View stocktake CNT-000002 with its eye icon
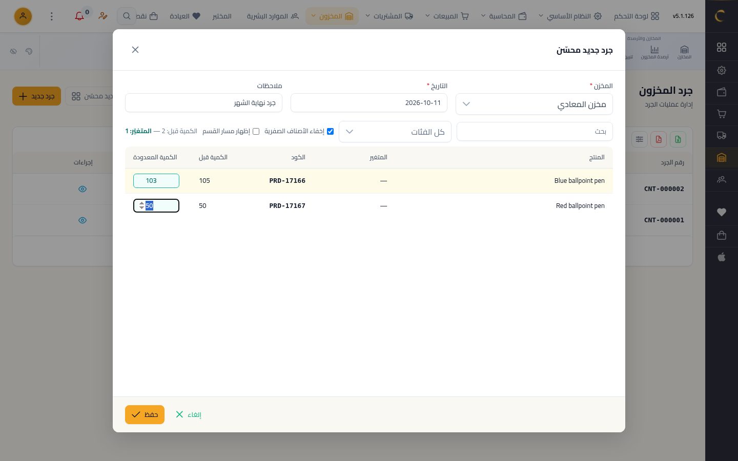Viewport: 738px width, 461px height. pyautogui.click(x=82, y=189)
